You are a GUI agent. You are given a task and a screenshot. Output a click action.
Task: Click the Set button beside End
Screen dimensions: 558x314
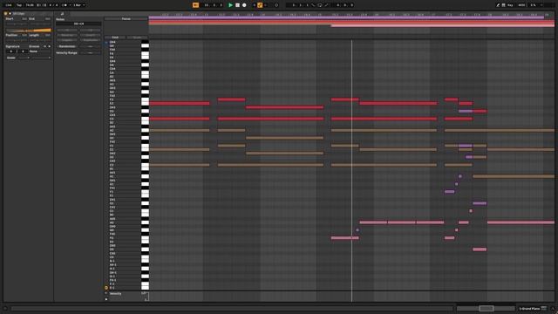(48, 19)
